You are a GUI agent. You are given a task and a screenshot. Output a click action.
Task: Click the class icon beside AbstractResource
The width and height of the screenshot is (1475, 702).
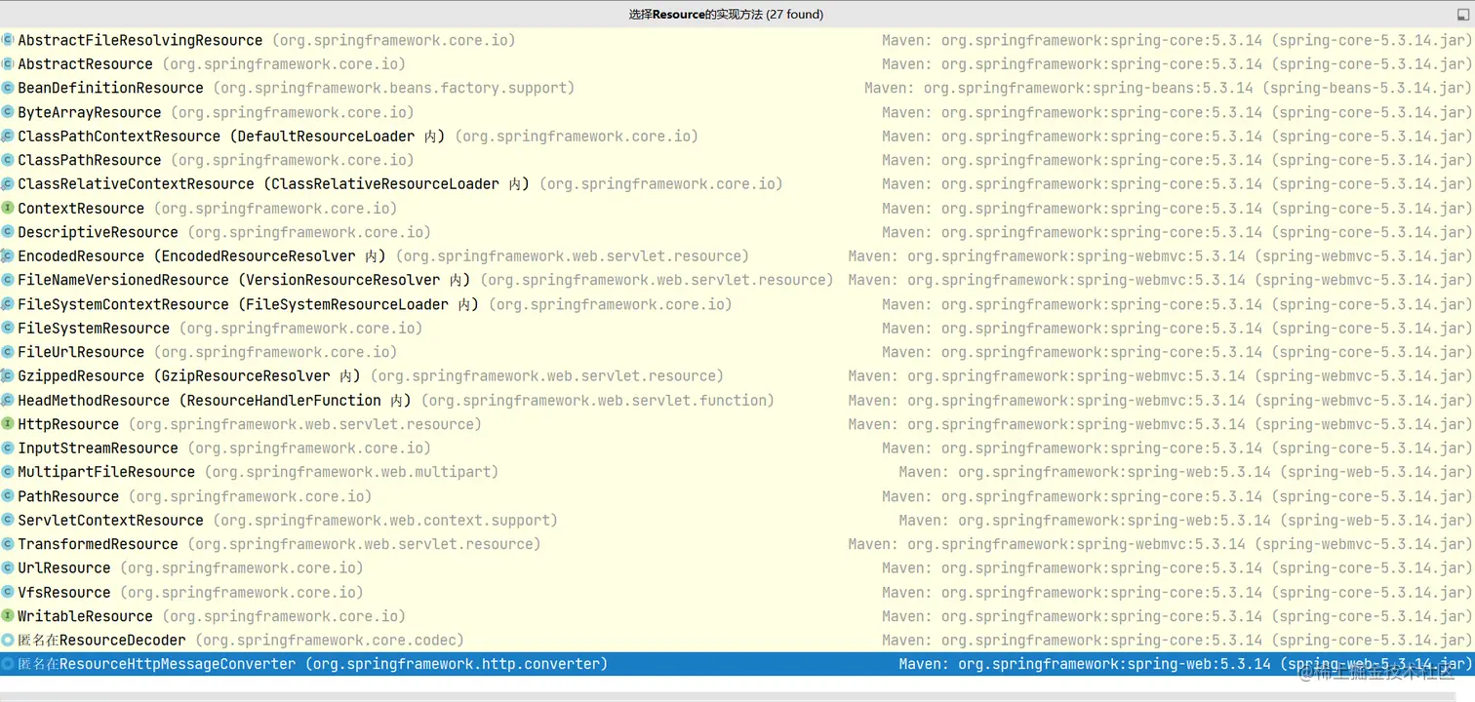pyautogui.click(x=8, y=64)
